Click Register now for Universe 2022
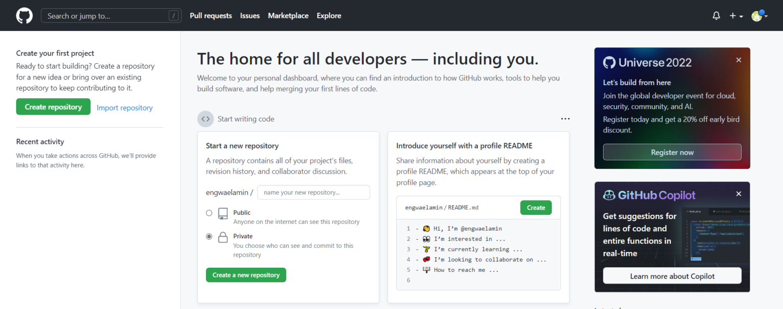 672,152
